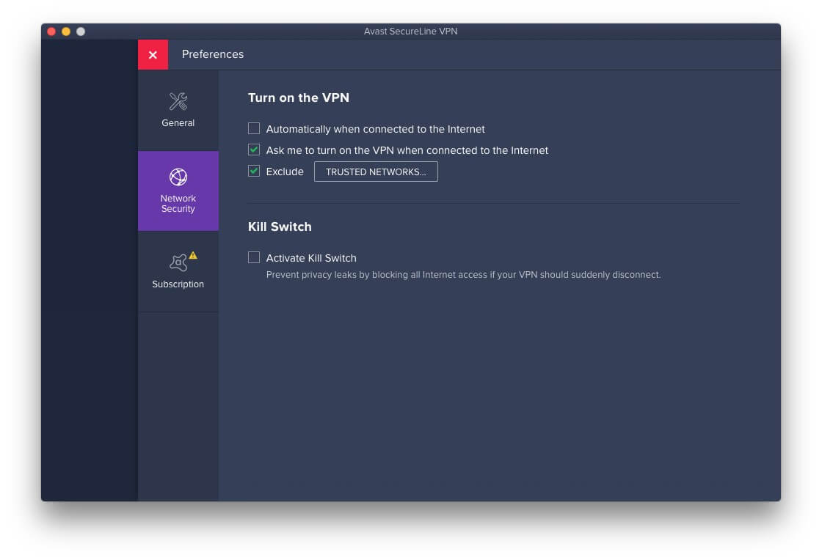This screenshot has width=822, height=560.
Task: Select the Network Security tab
Action: 178,191
